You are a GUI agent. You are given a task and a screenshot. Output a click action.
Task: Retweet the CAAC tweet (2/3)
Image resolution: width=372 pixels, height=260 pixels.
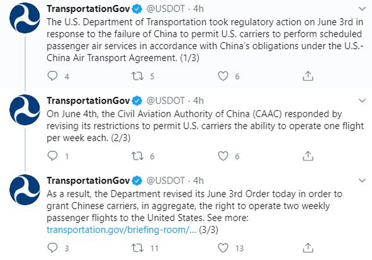click(138, 156)
